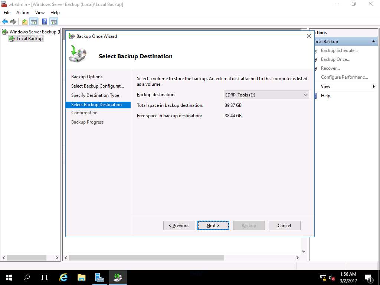
Task: Click the clock showing 1:56 AM
Action: (348, 274)
